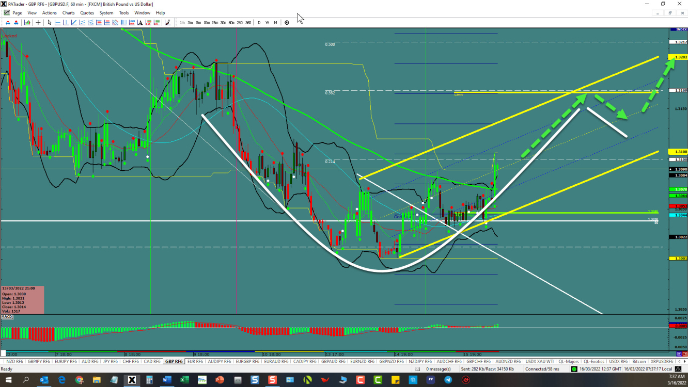Open the Actions menu
The width and height of the screenshot is (688, 387).
[50, 13]
